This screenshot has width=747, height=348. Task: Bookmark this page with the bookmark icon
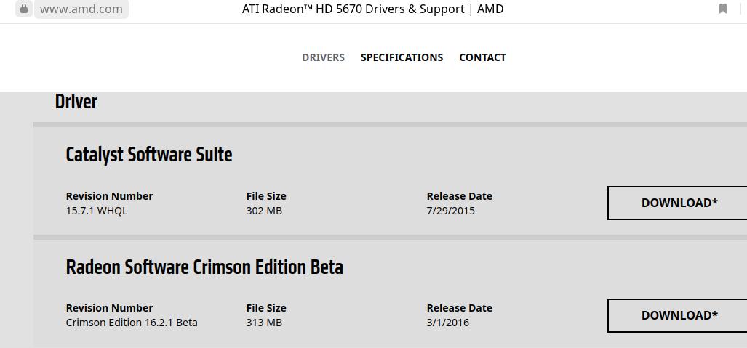coord(722,9)
